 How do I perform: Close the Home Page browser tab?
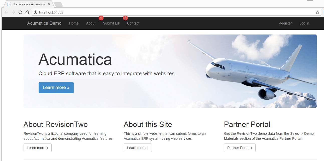[x=49, y=4]
